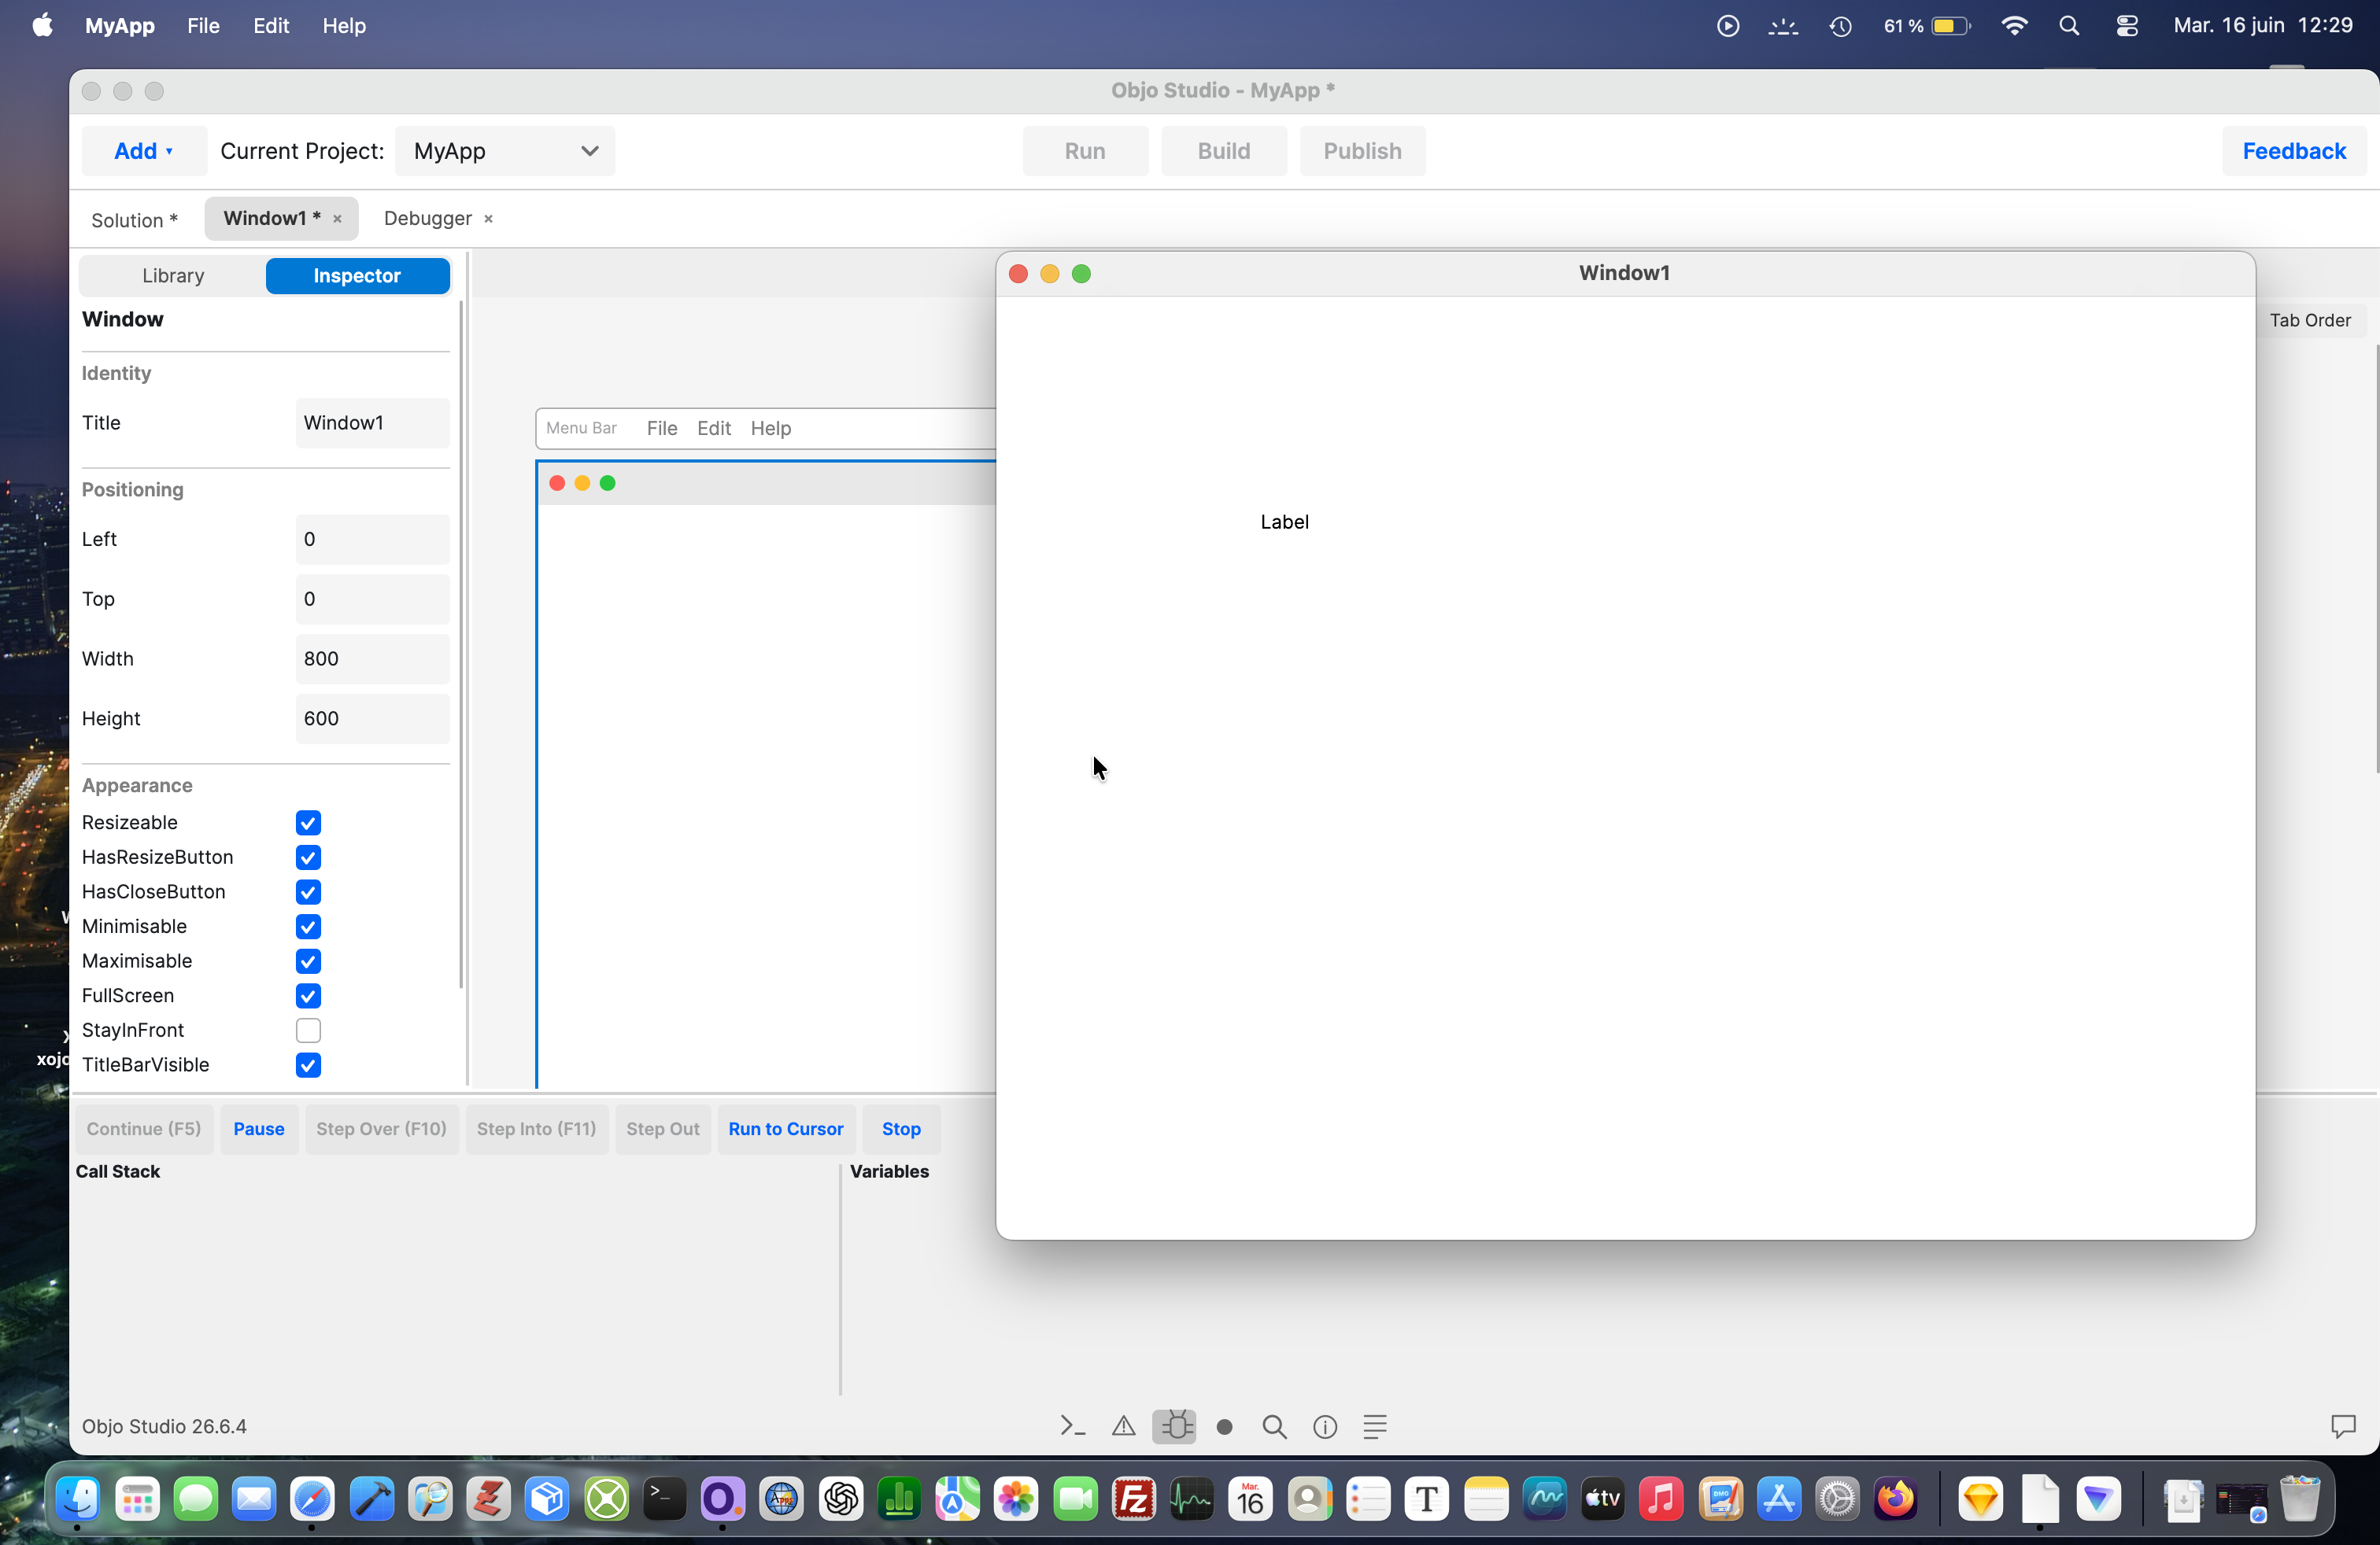Open the lines list icon in status bar

[x=1375, y=1426]
